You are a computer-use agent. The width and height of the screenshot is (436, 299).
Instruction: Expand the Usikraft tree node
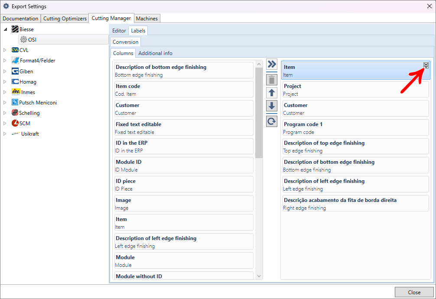coord(5,133)
